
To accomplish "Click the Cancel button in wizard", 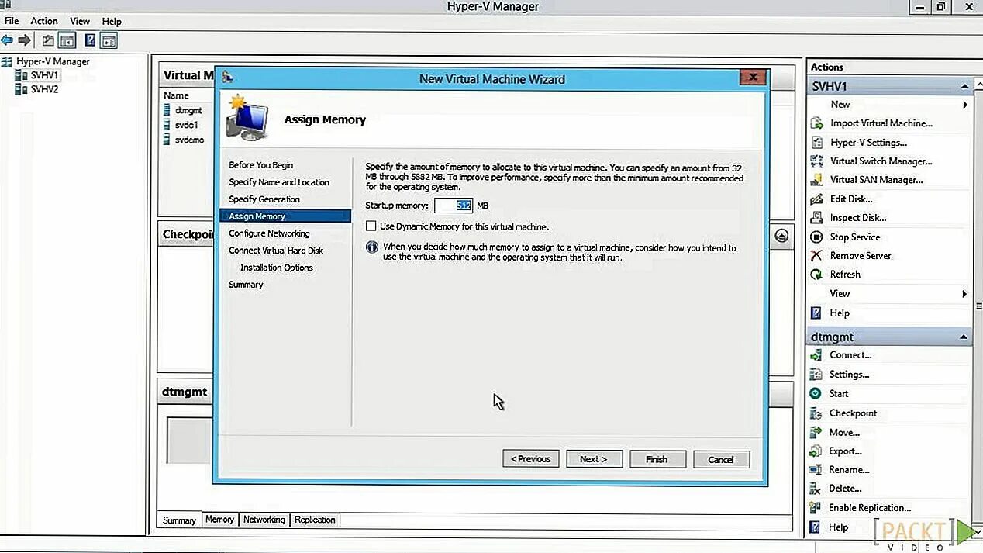I will (x=721, y=459).
